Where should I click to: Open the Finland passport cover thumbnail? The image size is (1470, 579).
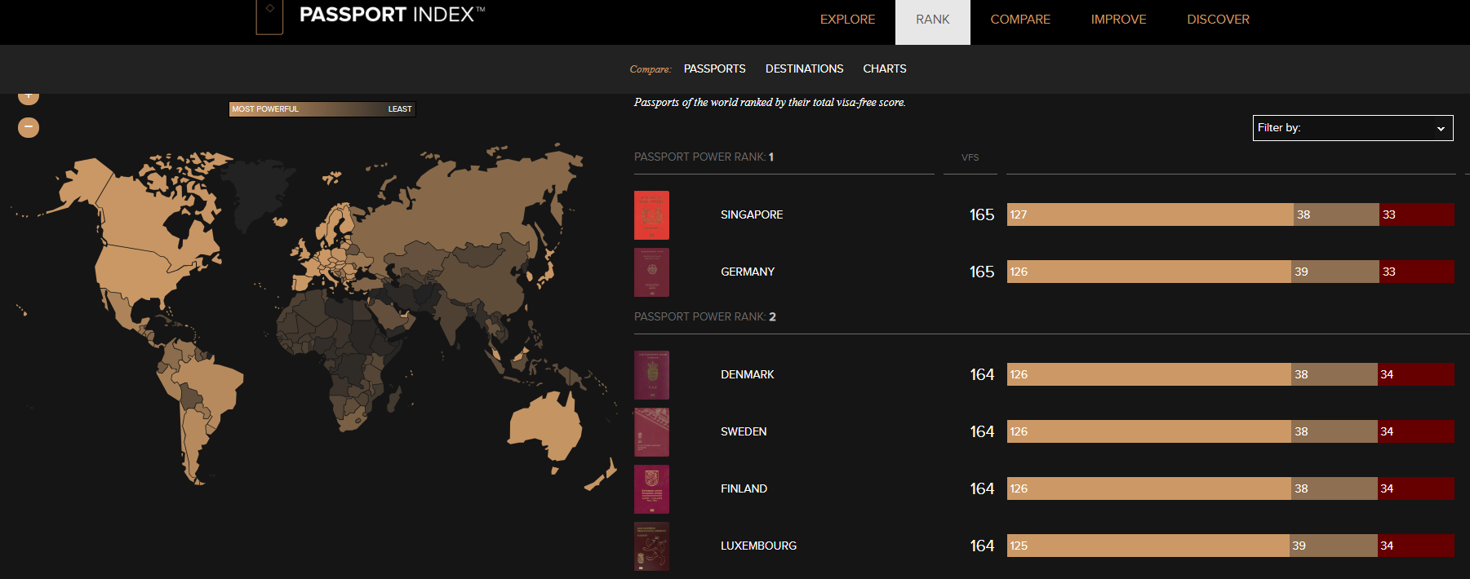651,489
